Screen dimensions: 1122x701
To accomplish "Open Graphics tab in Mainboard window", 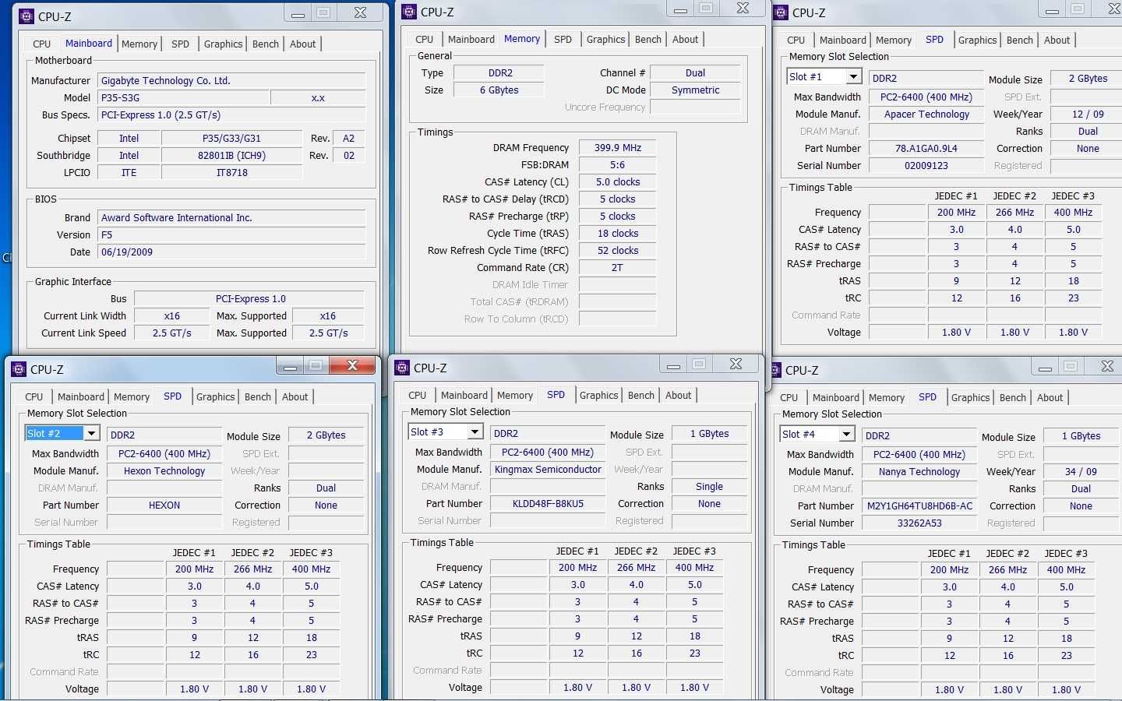I will (223, 44).
